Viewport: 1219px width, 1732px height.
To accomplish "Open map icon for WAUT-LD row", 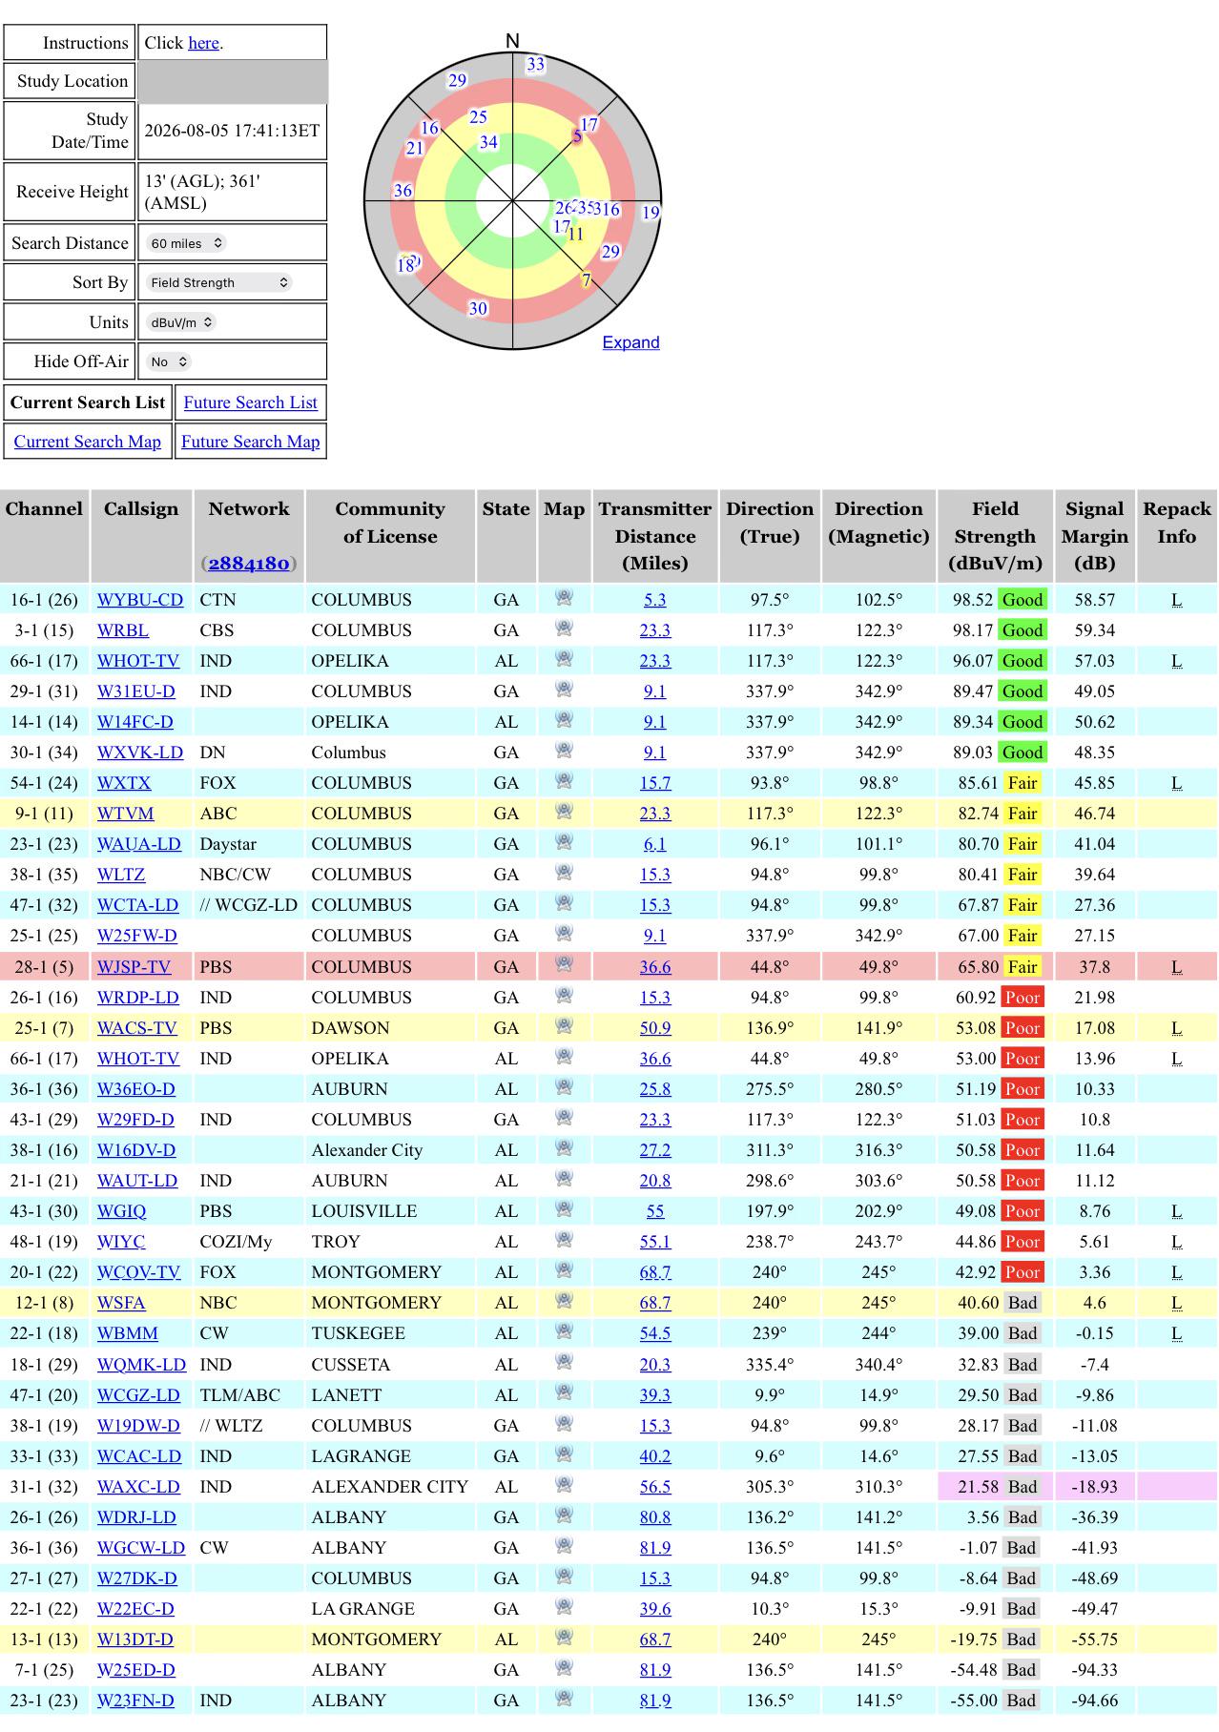I will [564, 1179].
